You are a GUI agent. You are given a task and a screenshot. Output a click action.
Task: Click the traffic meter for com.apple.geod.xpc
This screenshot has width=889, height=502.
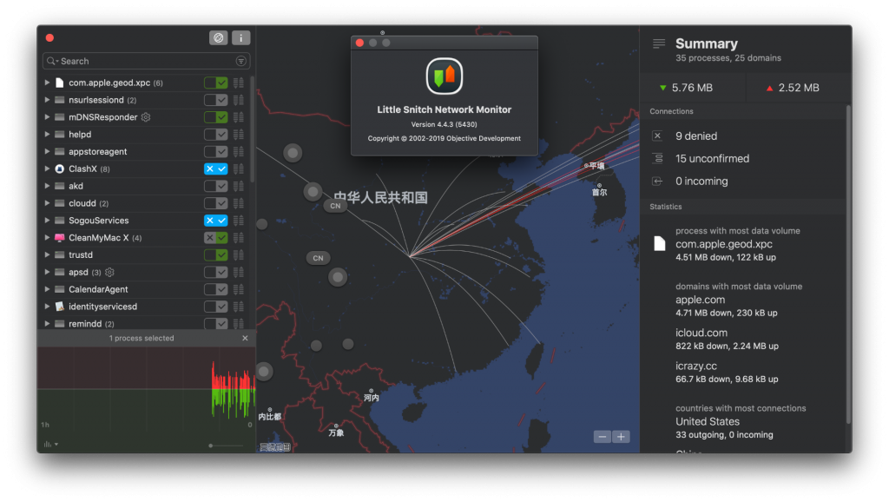(x=239, y=83)
